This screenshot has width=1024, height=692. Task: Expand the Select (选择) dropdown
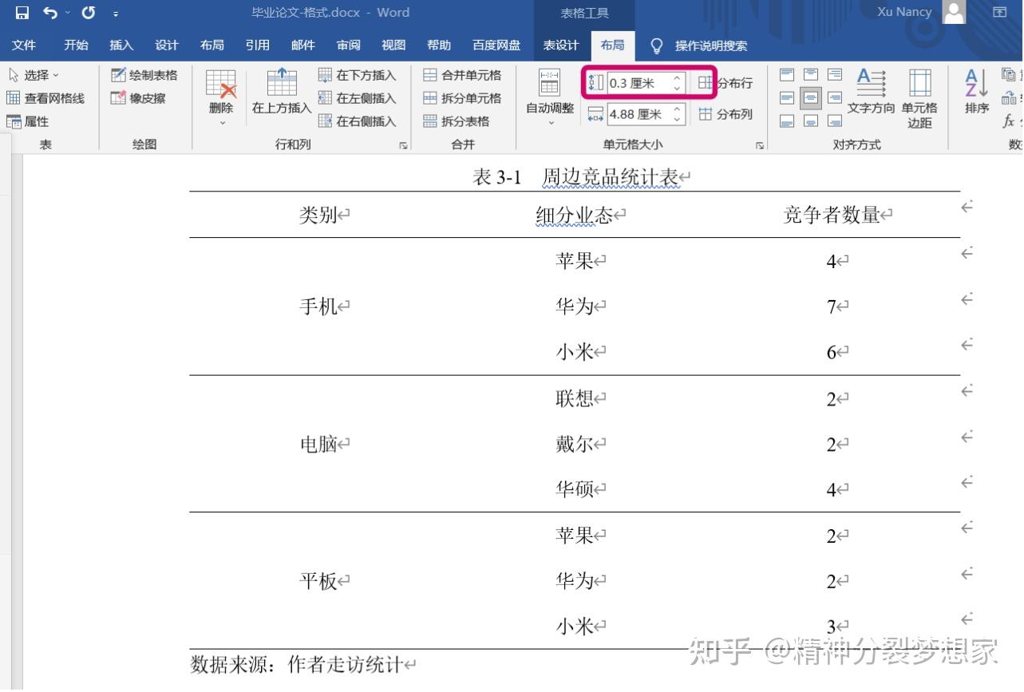tap(34, 75)
